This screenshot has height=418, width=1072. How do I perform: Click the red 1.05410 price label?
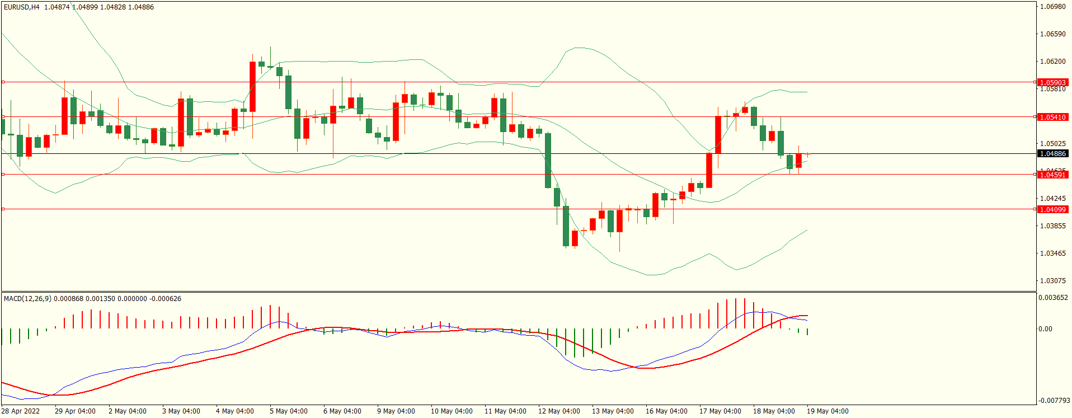[1052, 117]
